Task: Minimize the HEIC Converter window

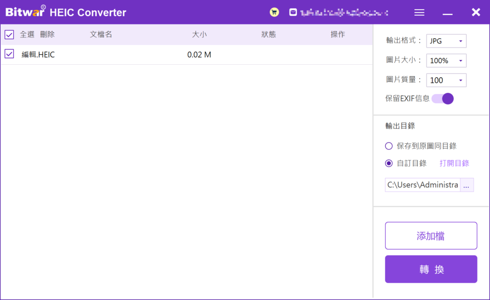Action: coord(447,14)
